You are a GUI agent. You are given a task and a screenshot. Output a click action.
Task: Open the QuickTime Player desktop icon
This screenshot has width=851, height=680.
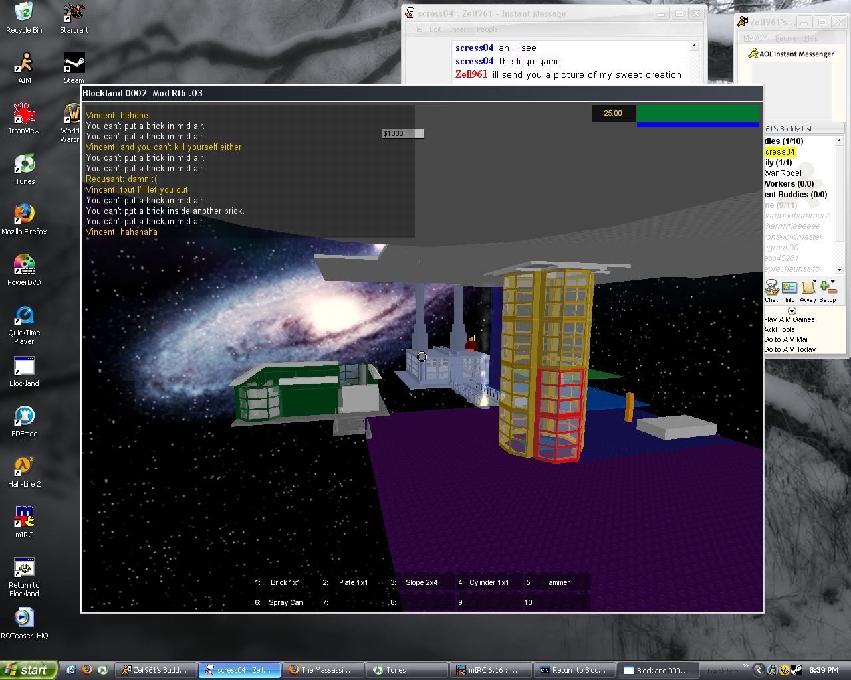pyautogui.click(x=24, y=325)
